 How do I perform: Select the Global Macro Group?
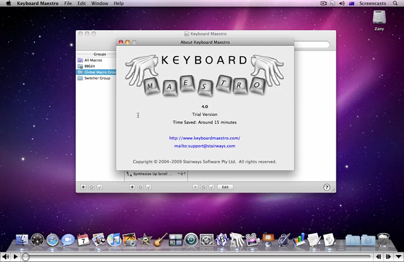97,72
